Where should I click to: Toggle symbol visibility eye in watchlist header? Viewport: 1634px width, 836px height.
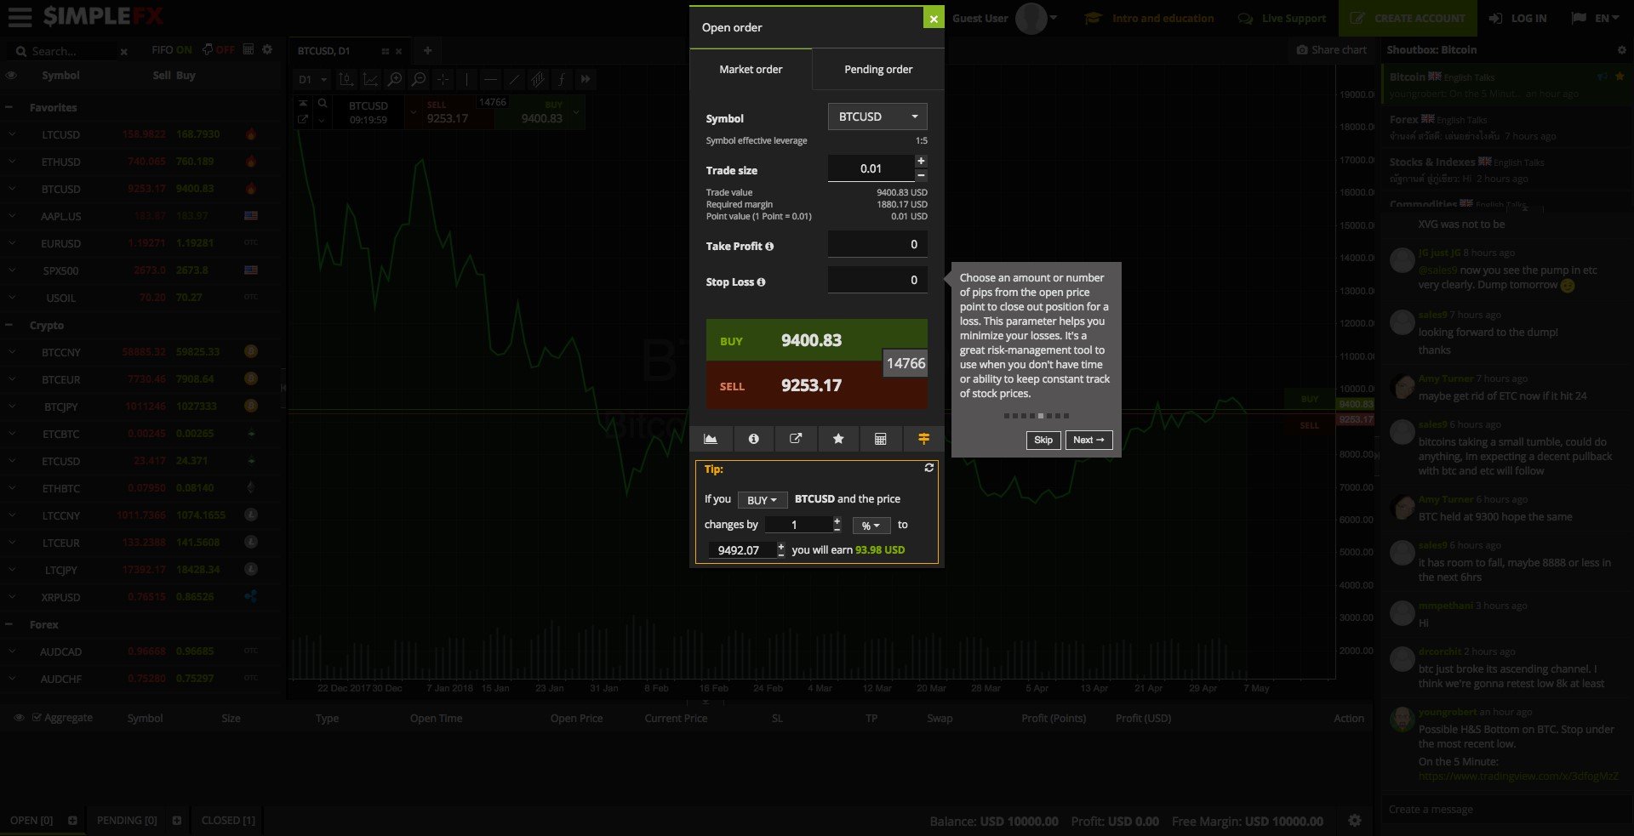12,76
